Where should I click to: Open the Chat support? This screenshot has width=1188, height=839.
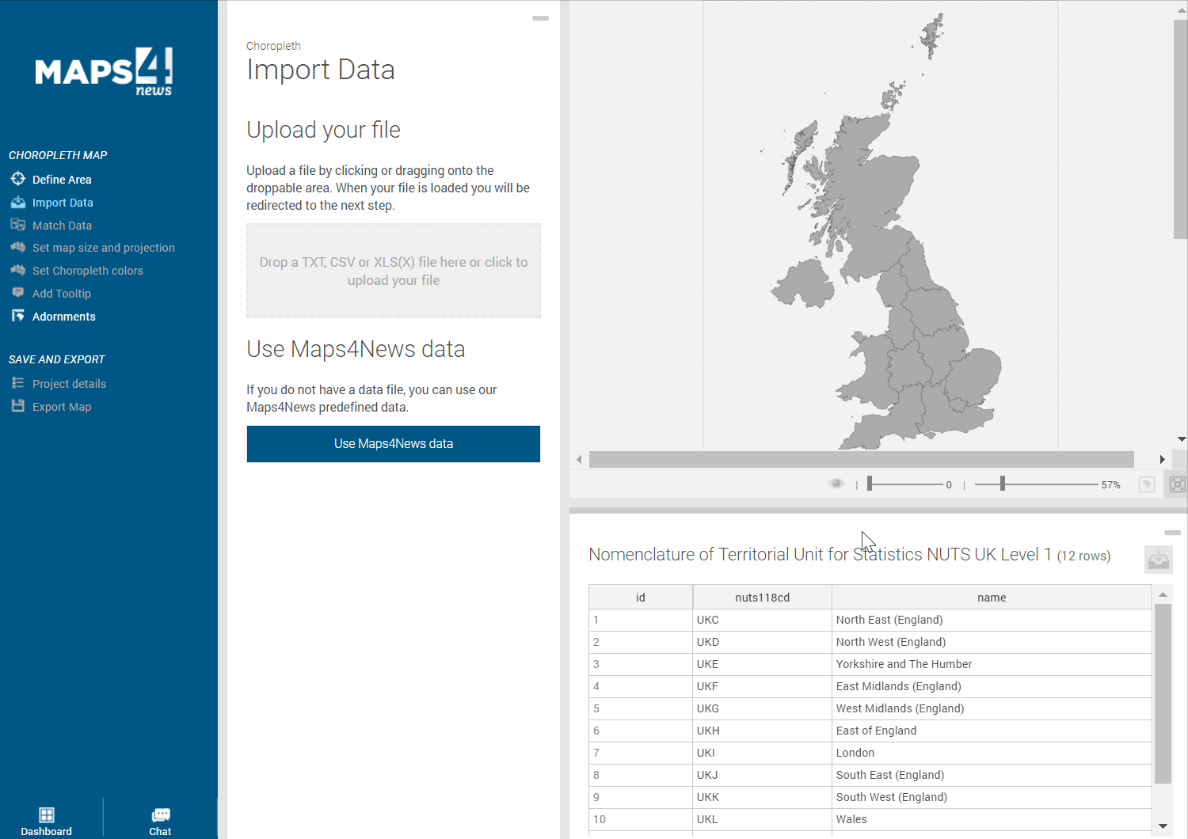pos(161,821)
